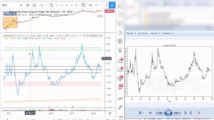The width and height of the screenshot is (214, 120).
Task: Go to the previous image in the viewer
Action: click(160, 113)
